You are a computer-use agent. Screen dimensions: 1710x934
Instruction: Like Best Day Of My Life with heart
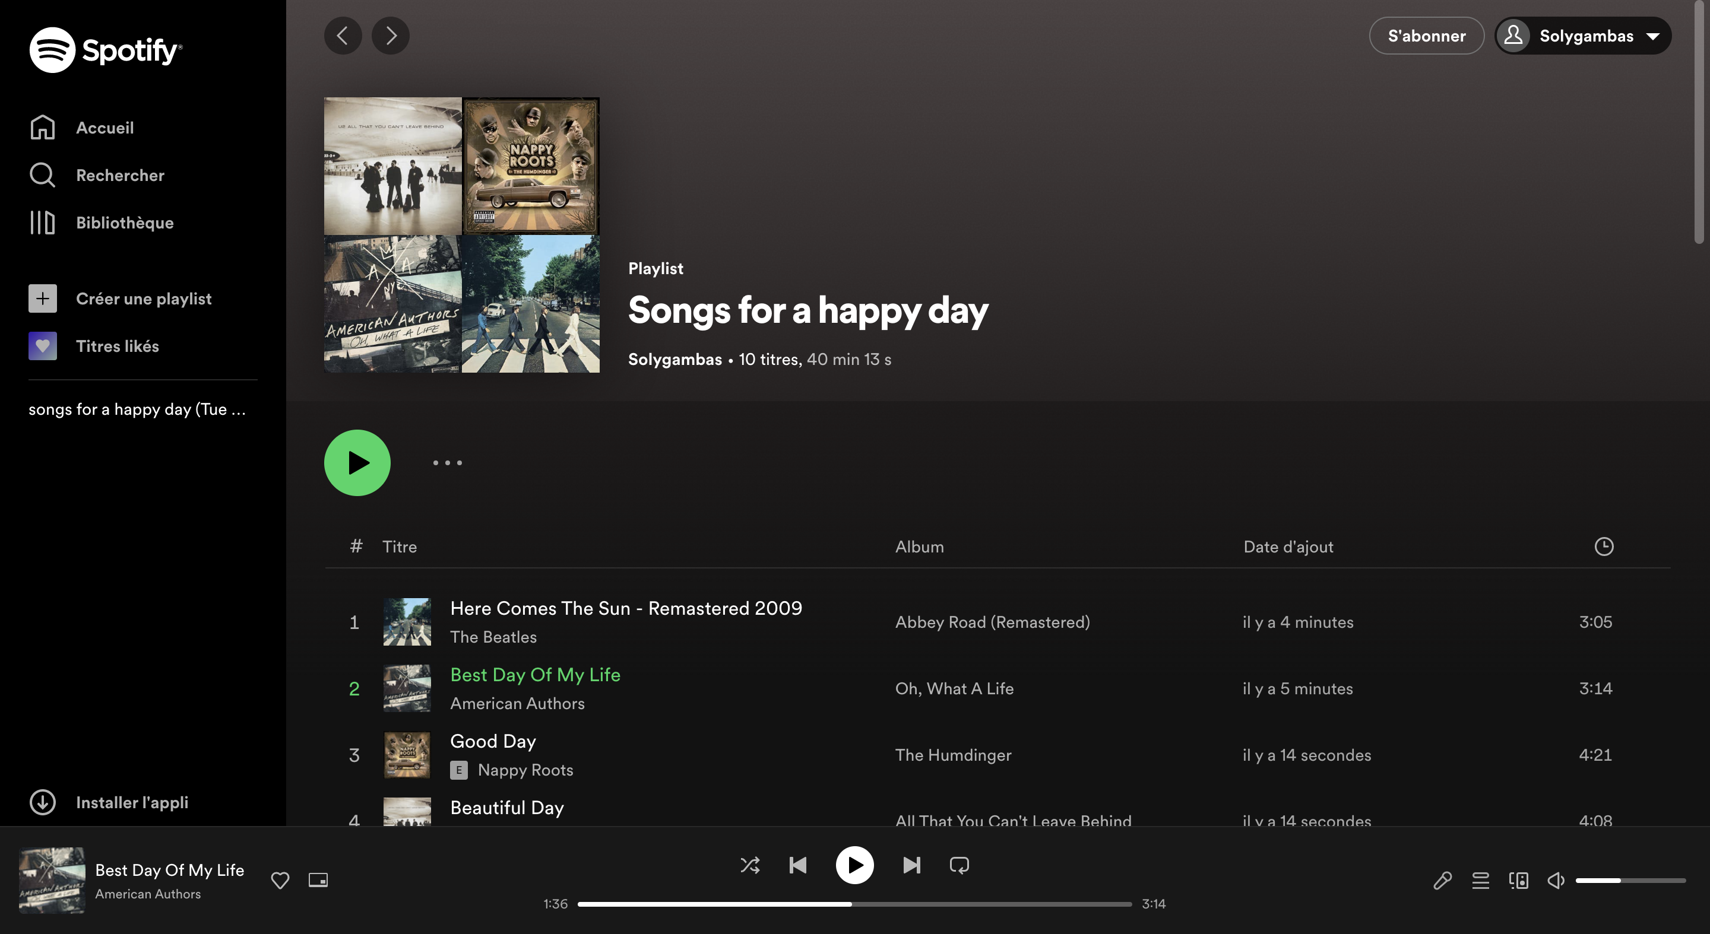[x=280, y=880]
